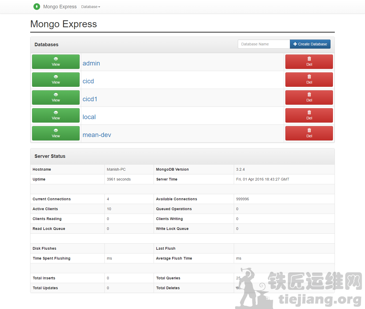Open the cicd1 database name link
365x309 pixels.
pos(90,99)
